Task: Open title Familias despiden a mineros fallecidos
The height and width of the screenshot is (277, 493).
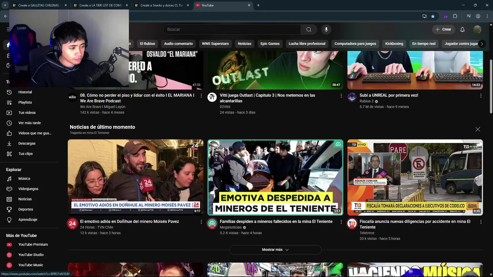Action: tap(276, 222)
